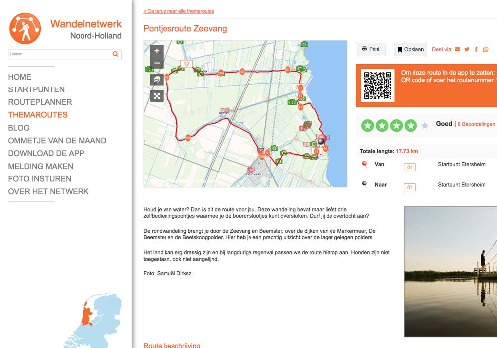
Task: Open the map layers selector
Action: click(157, 79)
